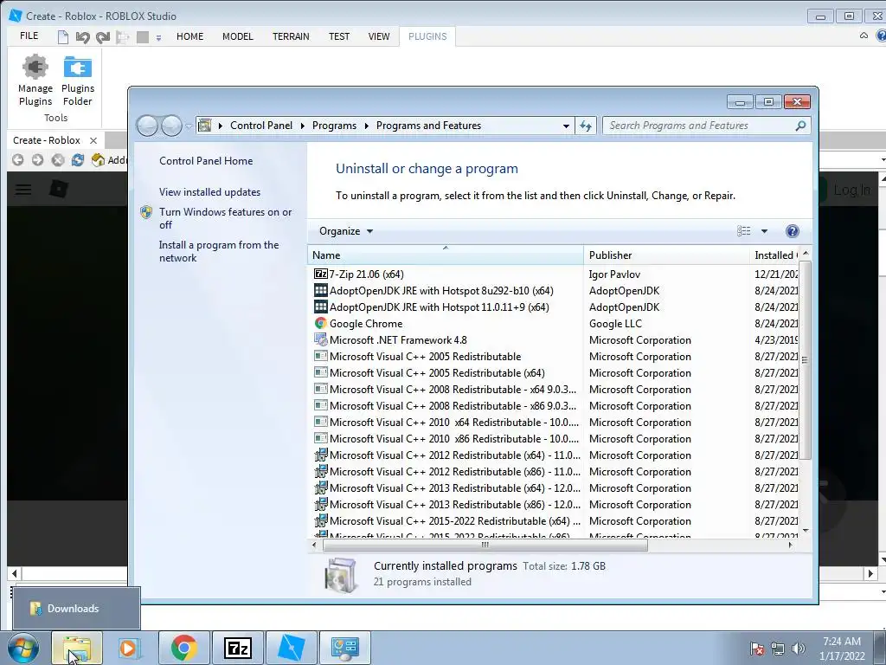The image size is (886, 665).
Task: Click the blue help icon in Programs and Features
Action: tap(793, 230)
